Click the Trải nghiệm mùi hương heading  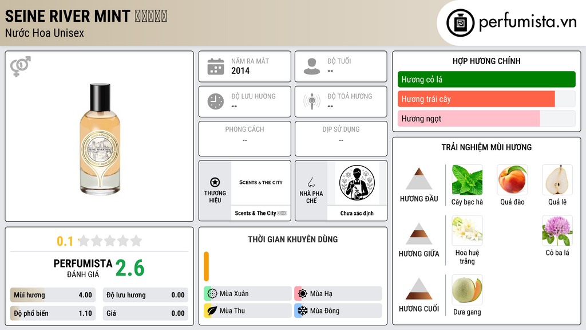tap(486, 147)
